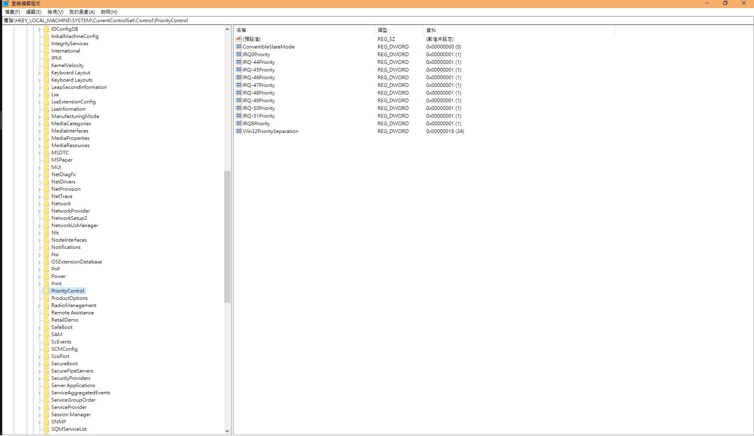754x436 pixels.
Task: Expand the Lsa tree node
Action: click(40, 95)
